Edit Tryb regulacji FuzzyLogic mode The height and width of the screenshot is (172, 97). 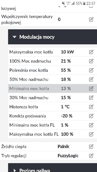[91, 156]
